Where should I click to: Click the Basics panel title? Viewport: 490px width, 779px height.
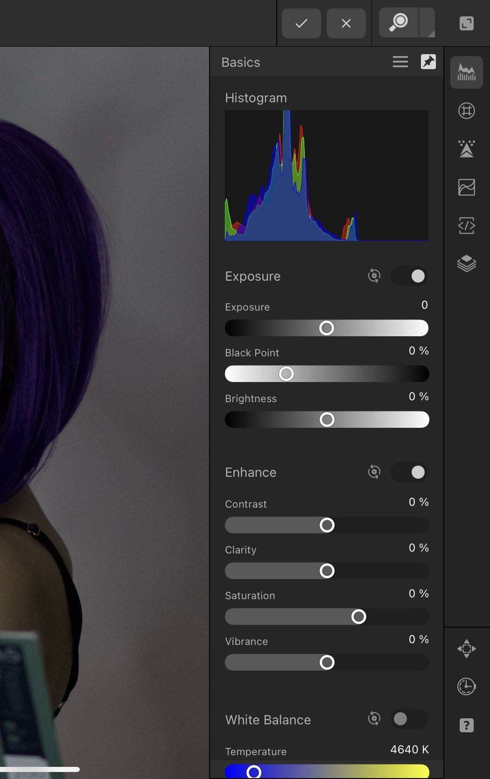click(241, 62)
